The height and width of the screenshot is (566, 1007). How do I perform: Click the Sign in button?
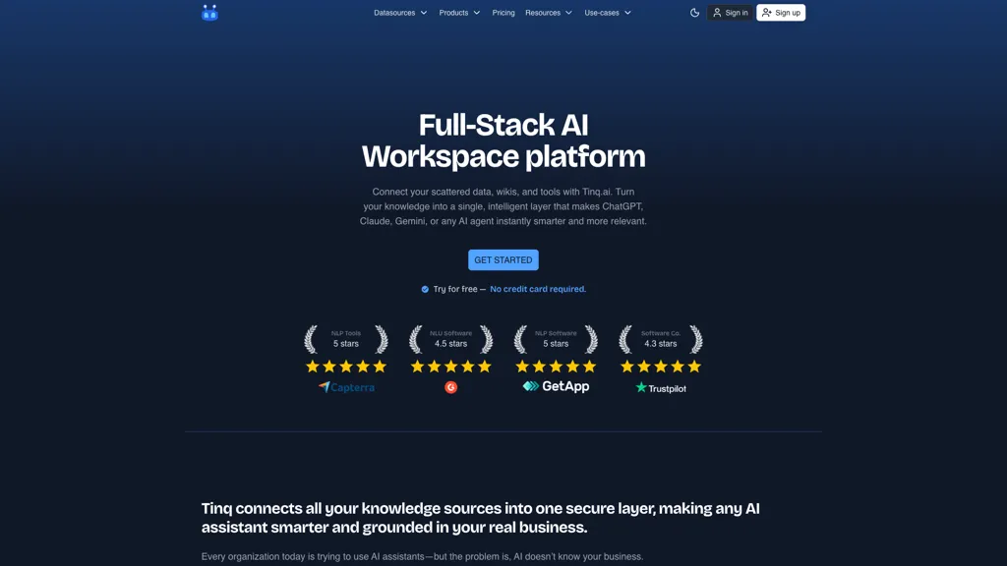730,13
